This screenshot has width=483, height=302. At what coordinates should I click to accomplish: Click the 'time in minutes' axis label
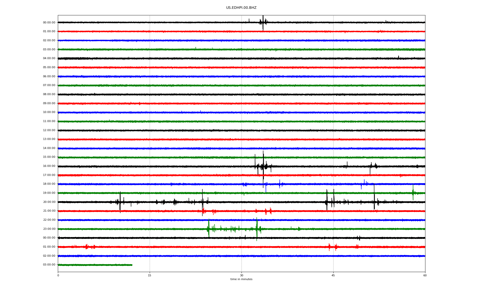click(241, 279)
